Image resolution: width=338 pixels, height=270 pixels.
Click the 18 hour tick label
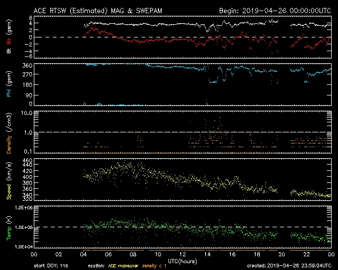point(257,254)
